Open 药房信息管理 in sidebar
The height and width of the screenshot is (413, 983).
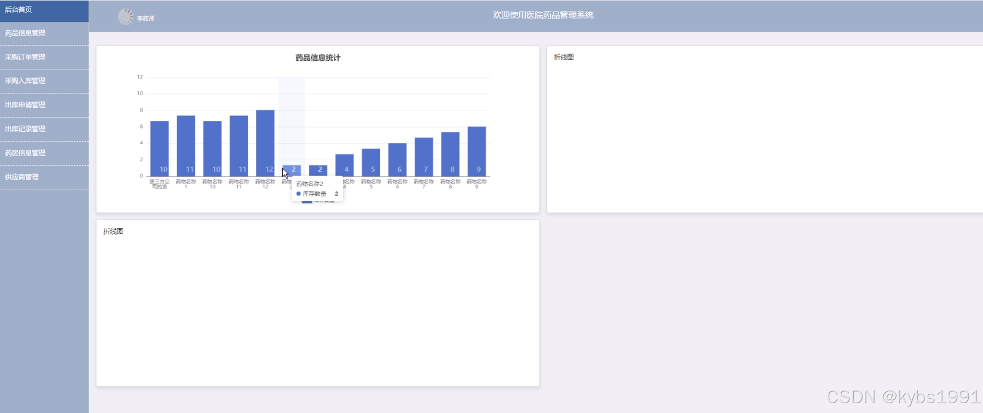pos(44,153)
